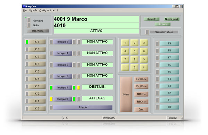Toggle the Notte indicator
The image size is (208, 135).
(x=28, y=25)
